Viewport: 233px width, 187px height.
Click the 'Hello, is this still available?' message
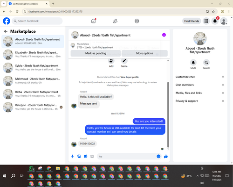(96, 97)
